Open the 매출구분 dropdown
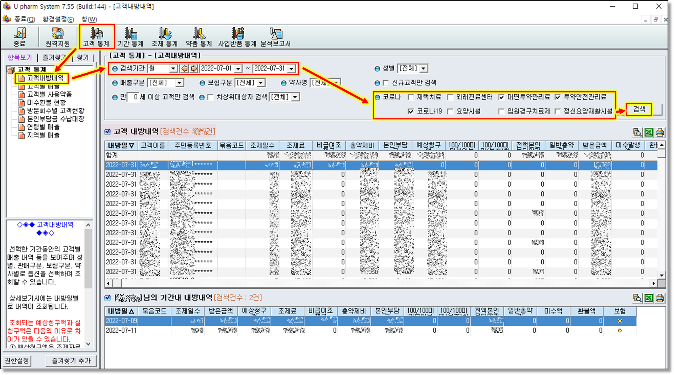 (x=180, y=83)
